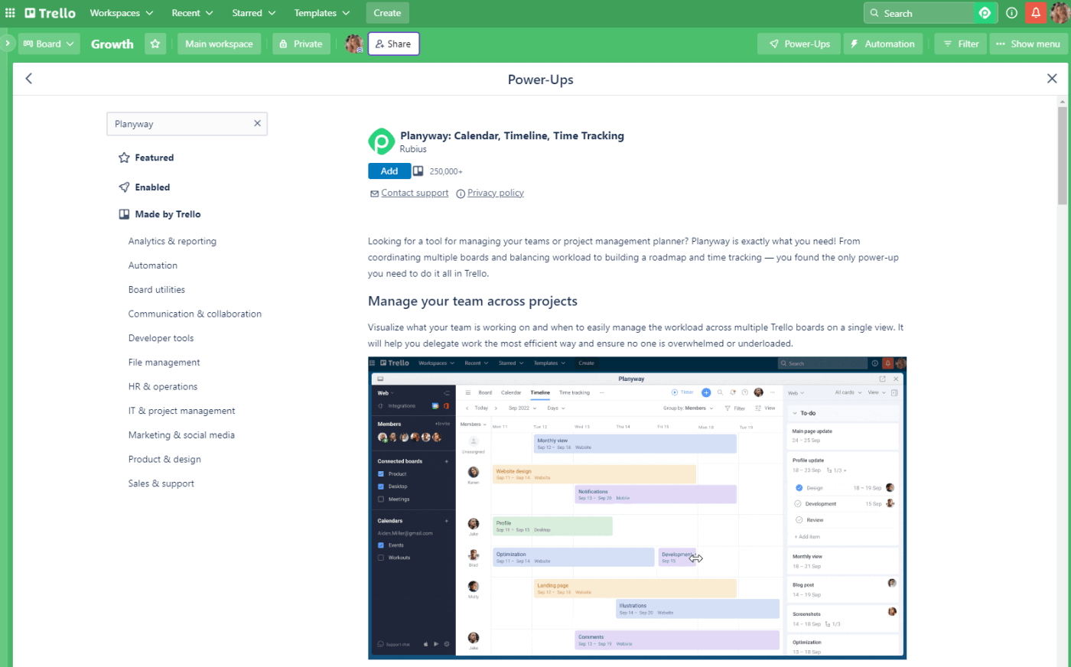
Task: Expand the board sidebar using the left chevron
Action: [x=7, y=44]
